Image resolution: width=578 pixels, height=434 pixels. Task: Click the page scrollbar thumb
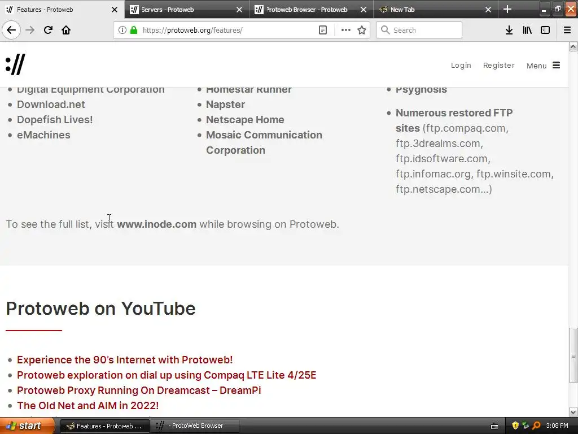click(573, 355)
